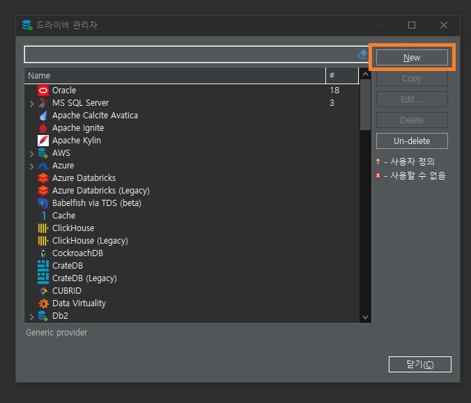
Task: Maximize the 드라이버 관리자 window
Action: coord(412,25)
